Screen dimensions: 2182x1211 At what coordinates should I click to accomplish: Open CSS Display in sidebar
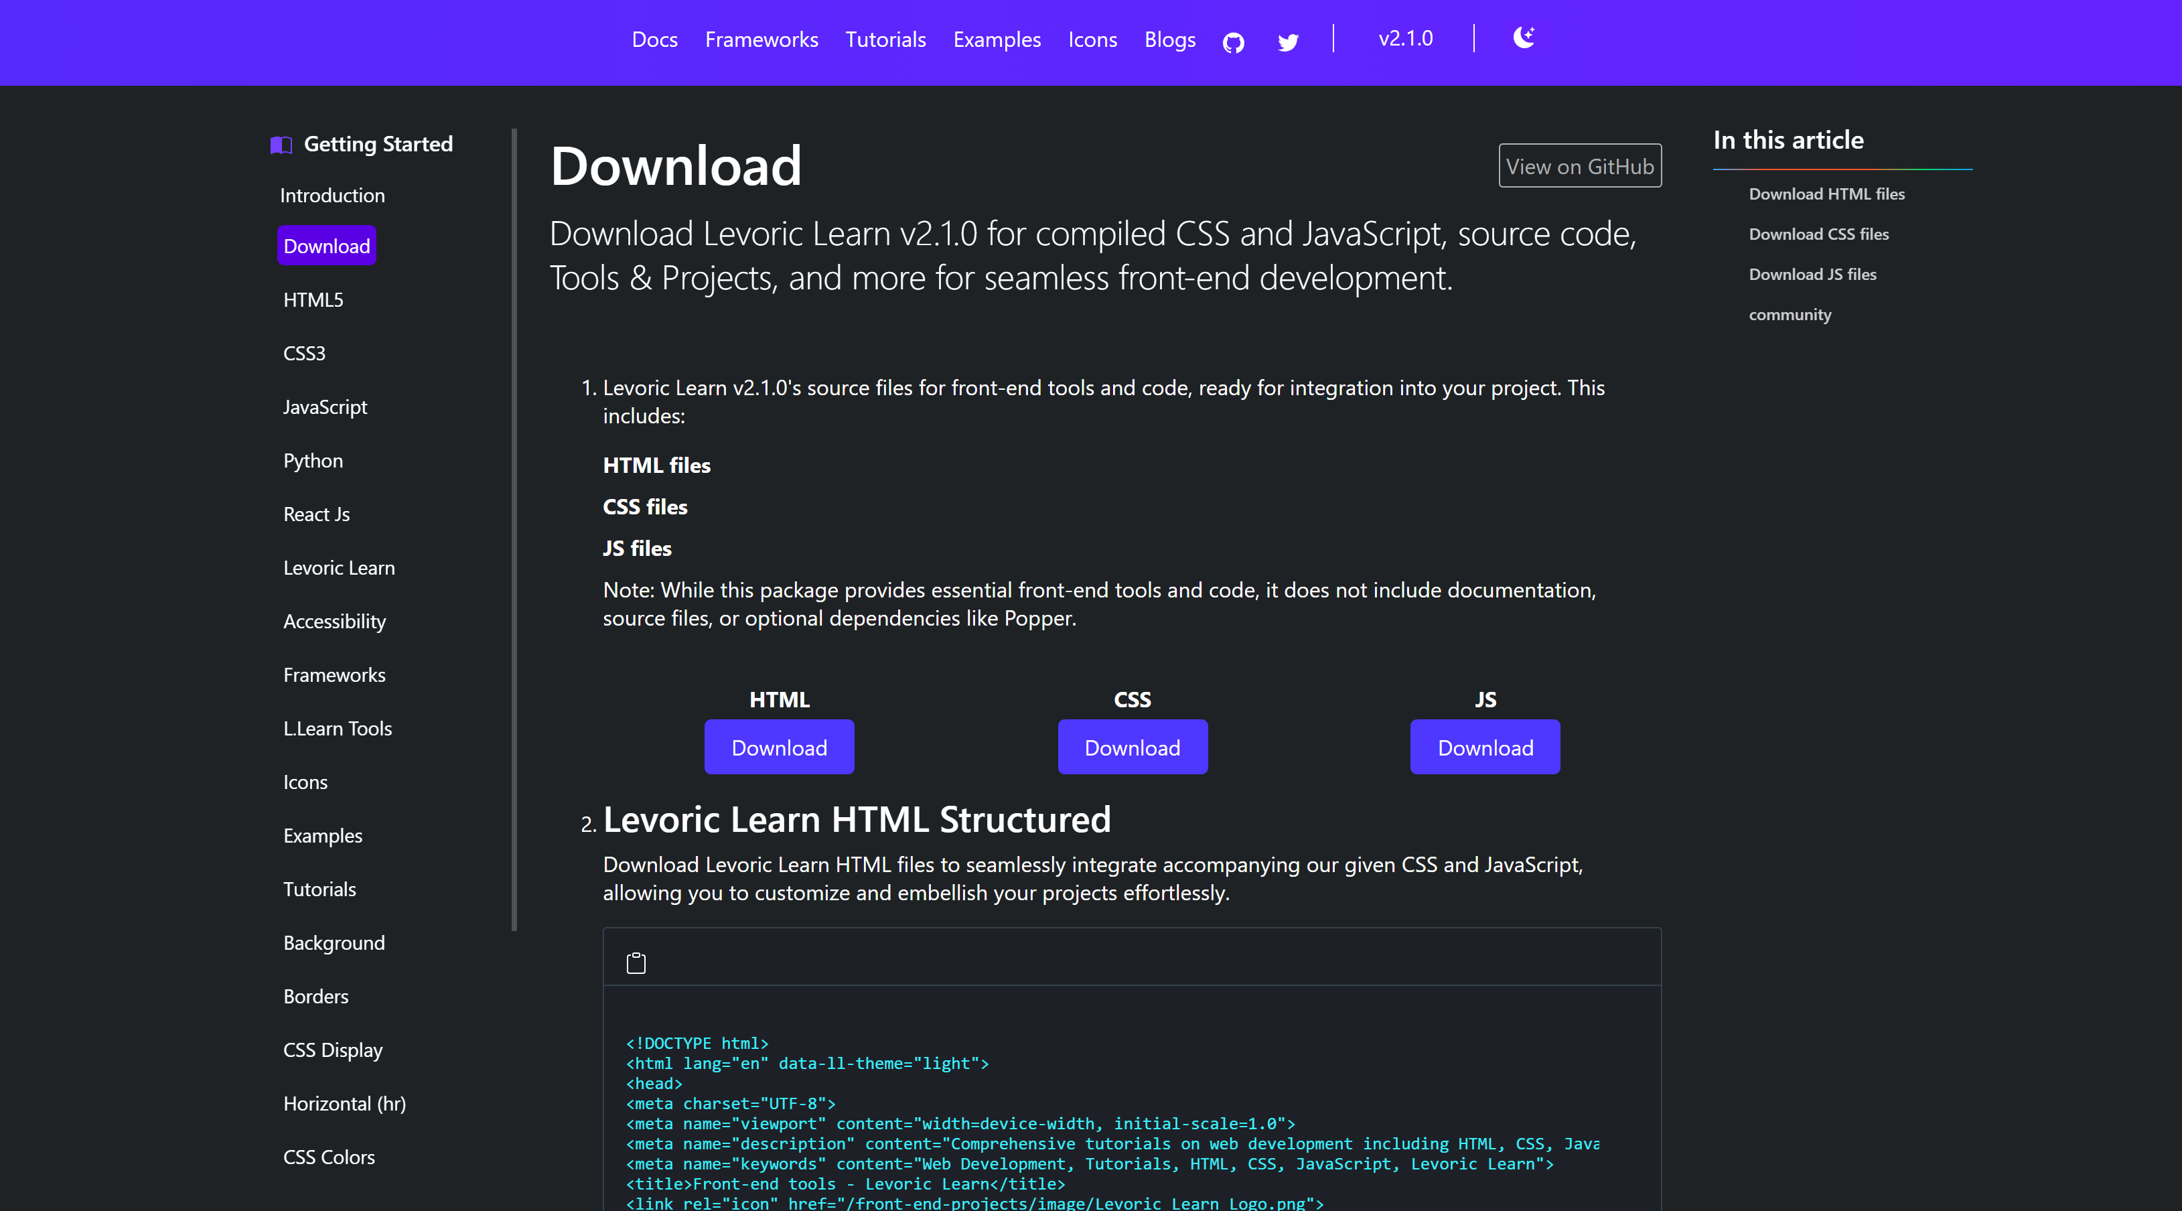click(x=333, y=1050)
